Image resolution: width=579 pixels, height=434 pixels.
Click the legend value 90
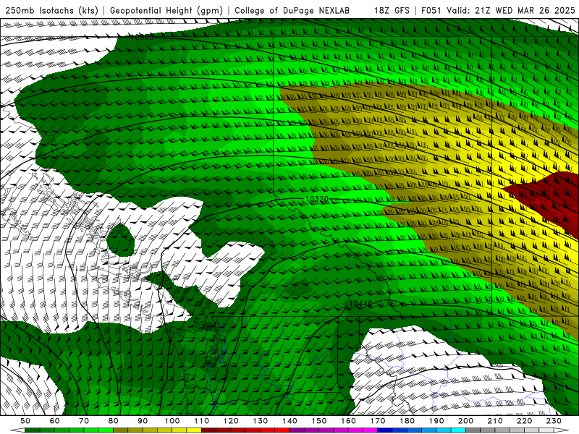[x=143, y=421]
